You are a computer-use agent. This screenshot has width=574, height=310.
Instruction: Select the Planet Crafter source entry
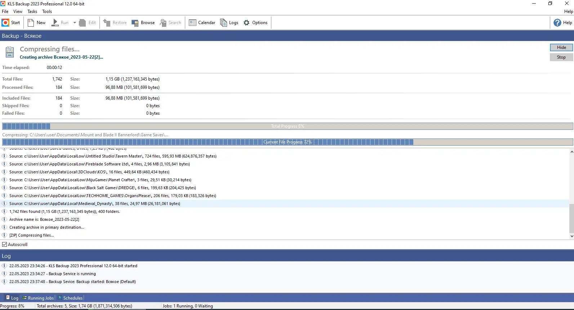tap(285, 180)
